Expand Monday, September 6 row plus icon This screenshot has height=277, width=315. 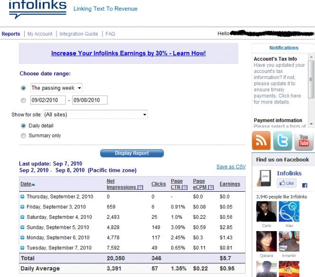22,238
